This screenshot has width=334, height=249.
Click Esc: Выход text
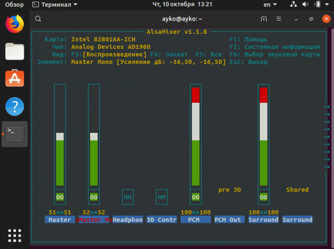pyautogui.click(x=248, y=62)
